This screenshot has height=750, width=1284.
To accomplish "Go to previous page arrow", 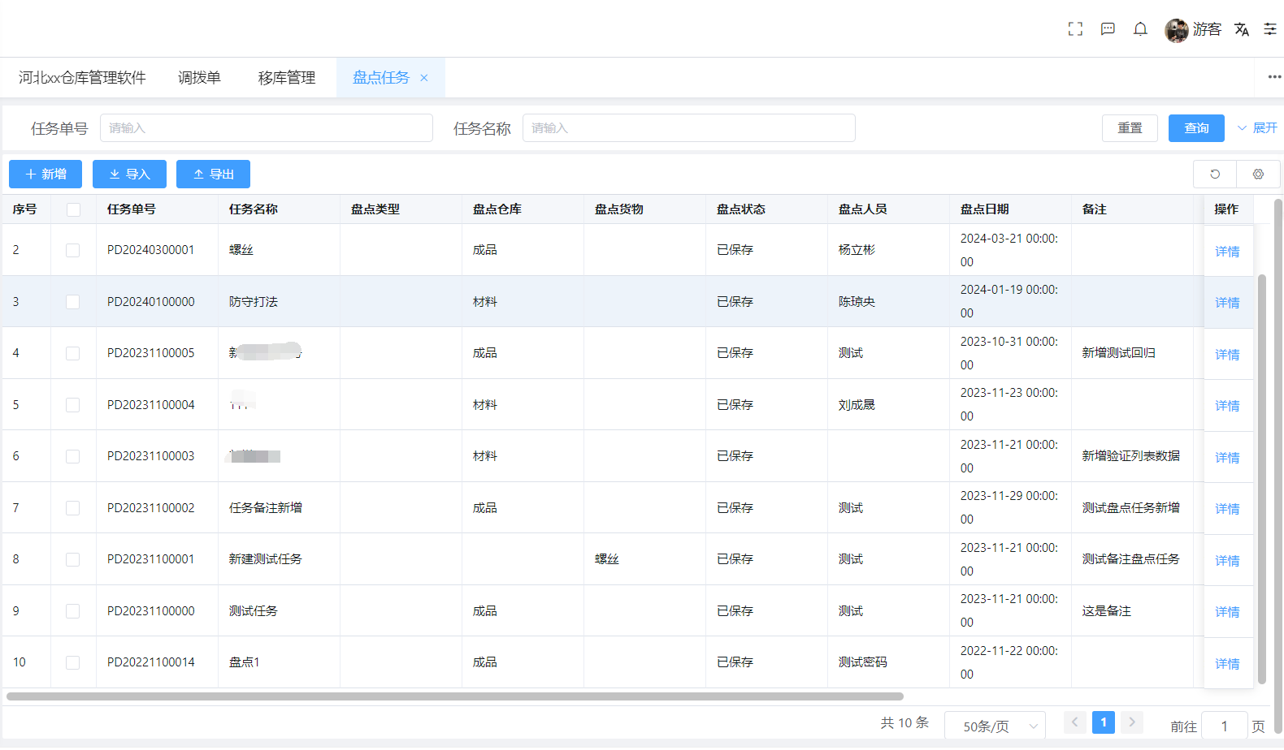I will 1075,722.
